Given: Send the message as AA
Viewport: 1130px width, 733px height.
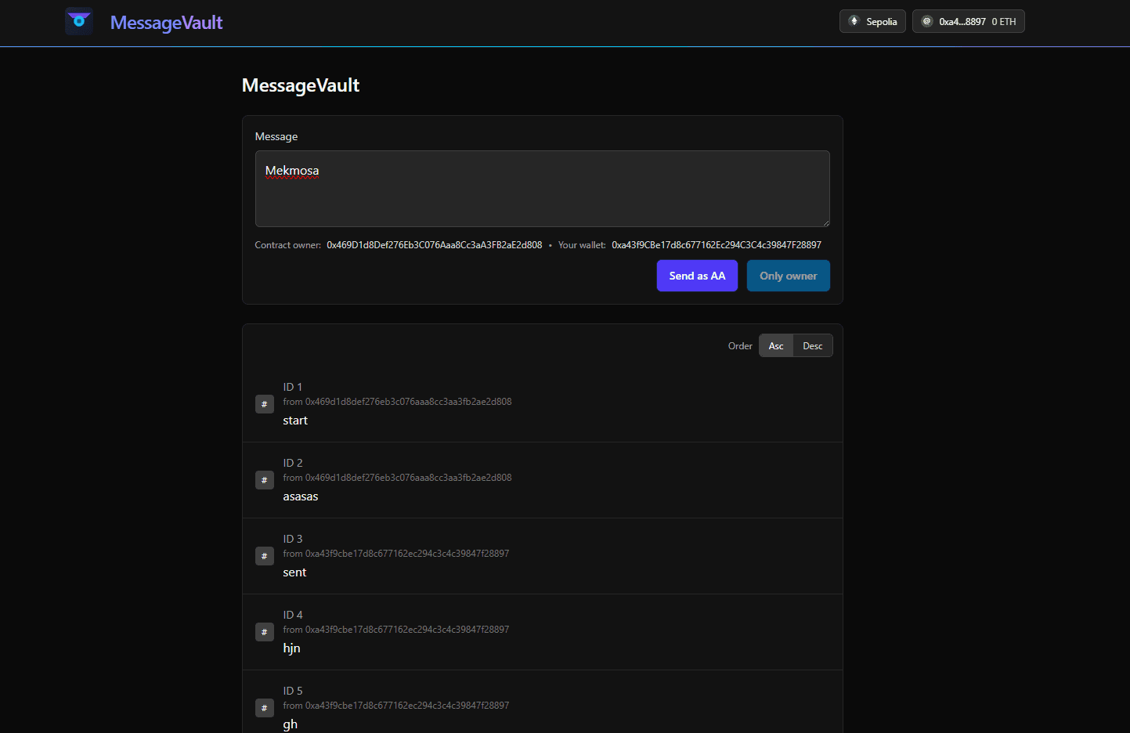Looking at the screenshot, I should pyautogui.click(x=697, y=276).
